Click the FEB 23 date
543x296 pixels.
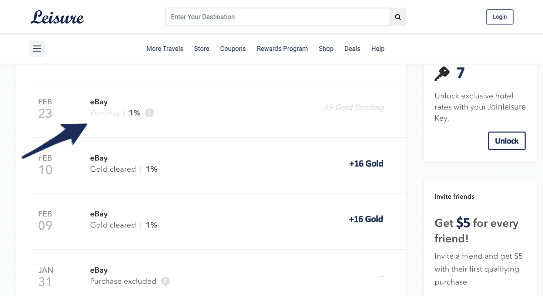click(x=45, y=108)
